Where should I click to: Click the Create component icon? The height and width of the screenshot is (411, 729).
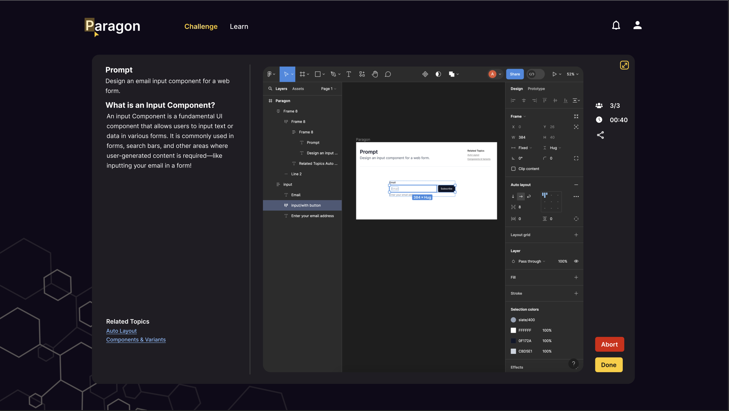pyautogui.click(x=425, y=74)
